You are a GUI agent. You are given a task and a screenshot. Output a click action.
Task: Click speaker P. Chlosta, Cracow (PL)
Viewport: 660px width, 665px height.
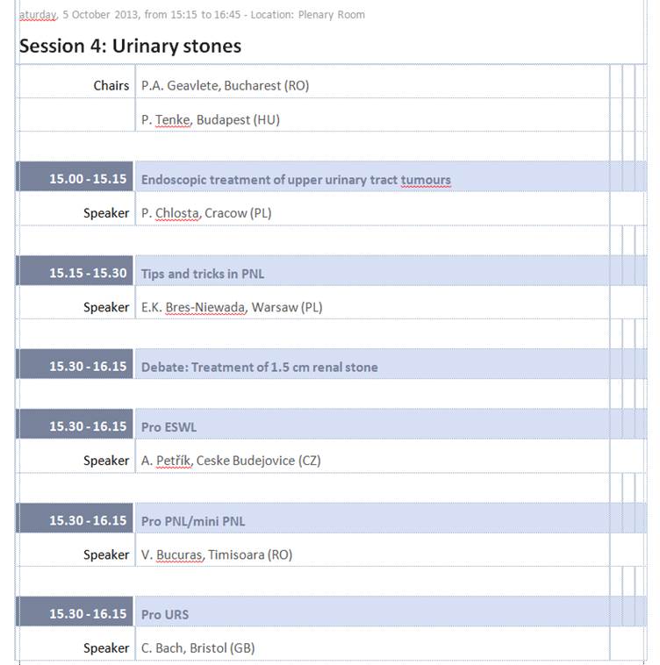(206, 213)
